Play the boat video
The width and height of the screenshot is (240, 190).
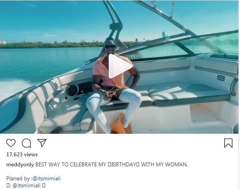[x=120, y=66]
